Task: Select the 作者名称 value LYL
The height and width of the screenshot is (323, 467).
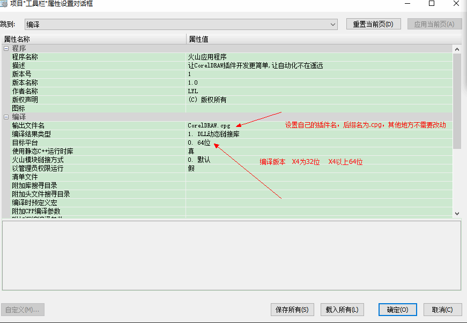Action: [x=192, y=91]
